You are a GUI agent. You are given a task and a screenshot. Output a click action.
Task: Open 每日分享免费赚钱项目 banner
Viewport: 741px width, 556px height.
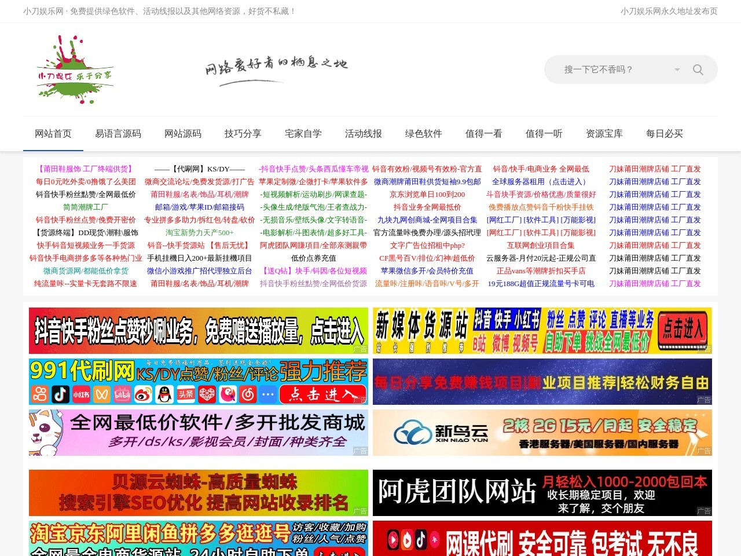point(542,382)
